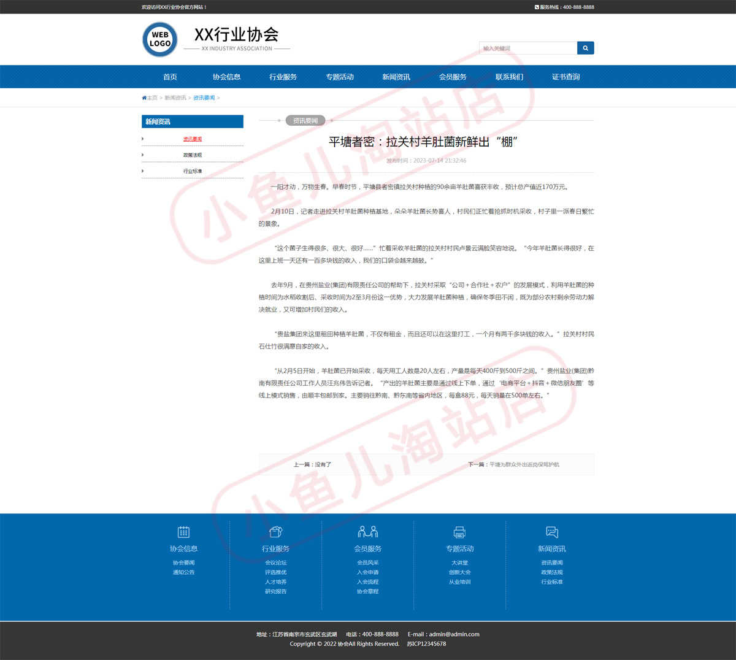Image resolution: width=736 pixels, height=660 pixels.
Task: Click arrow marker beside sidebar 行业标准
Action: point(143,171)
